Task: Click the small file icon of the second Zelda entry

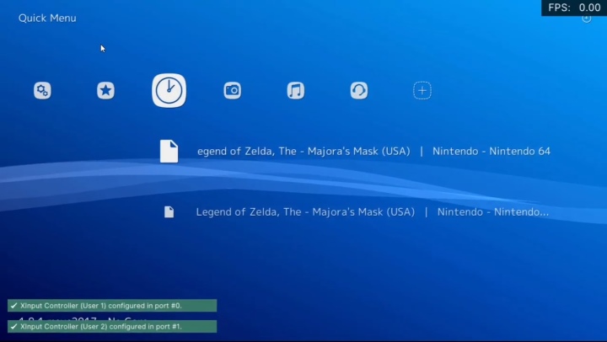Action: point(169,212)
